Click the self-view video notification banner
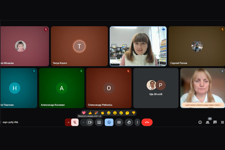This screenshot has width=225, height=150. (x=203, y=105)
